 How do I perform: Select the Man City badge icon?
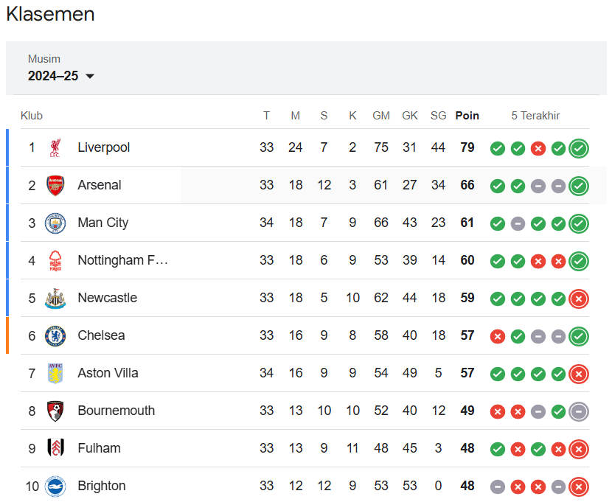pyautogui.click(x=55, y=223)
